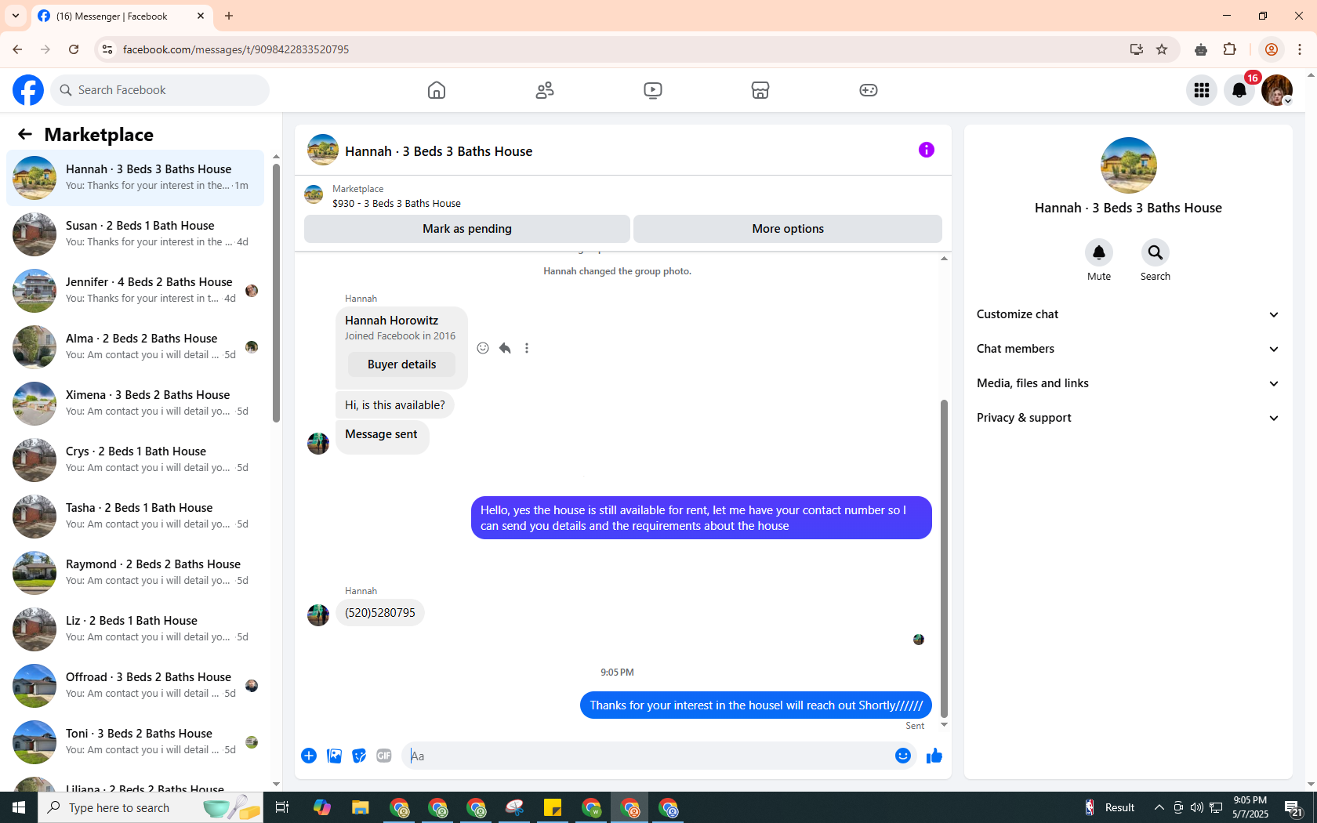1317x823 pixels.
Task: Open Susan 2 Beds 1 Bath House chat
Action: 135,234
